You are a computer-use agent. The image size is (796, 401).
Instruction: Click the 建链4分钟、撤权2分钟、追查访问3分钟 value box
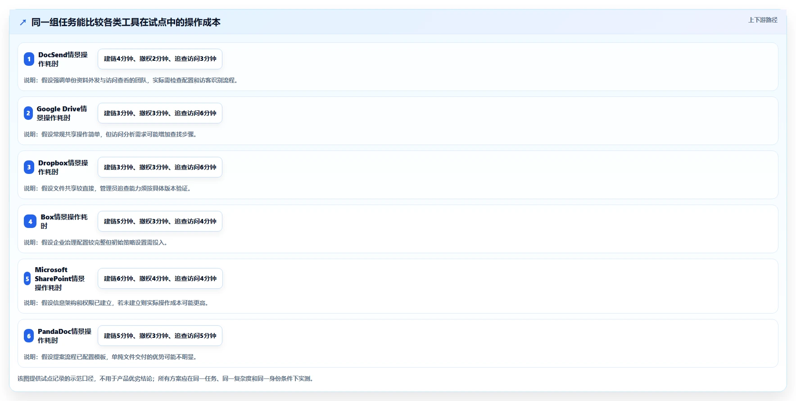point(160,59)
